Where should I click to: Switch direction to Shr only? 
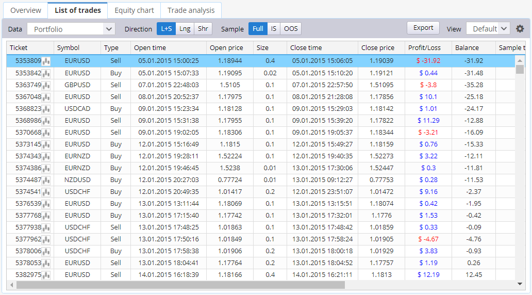coord(203,29)
